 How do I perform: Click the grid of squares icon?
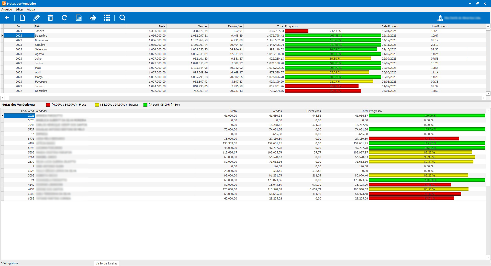click(x=107, y=18)
